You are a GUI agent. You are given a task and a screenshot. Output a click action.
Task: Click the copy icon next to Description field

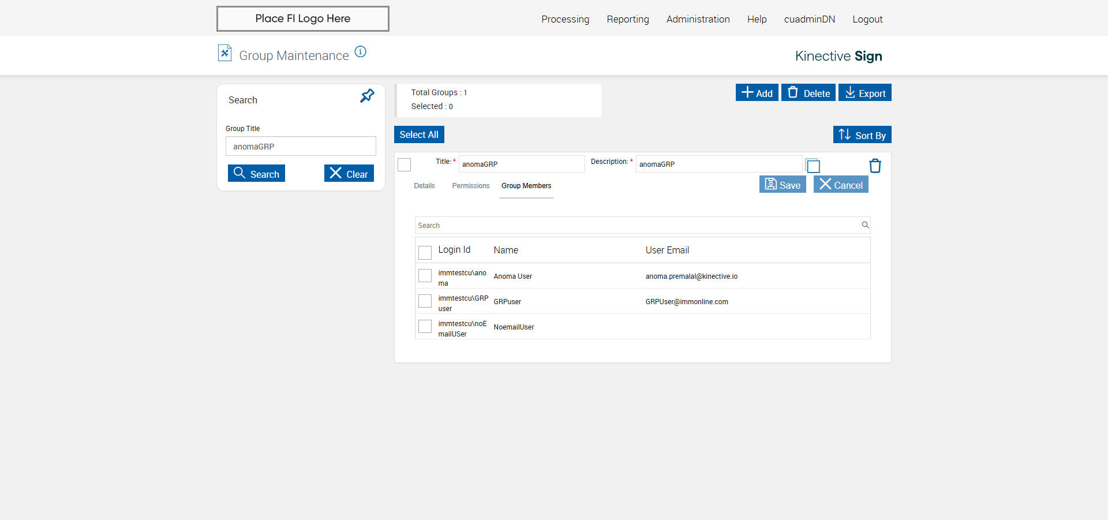813,166
